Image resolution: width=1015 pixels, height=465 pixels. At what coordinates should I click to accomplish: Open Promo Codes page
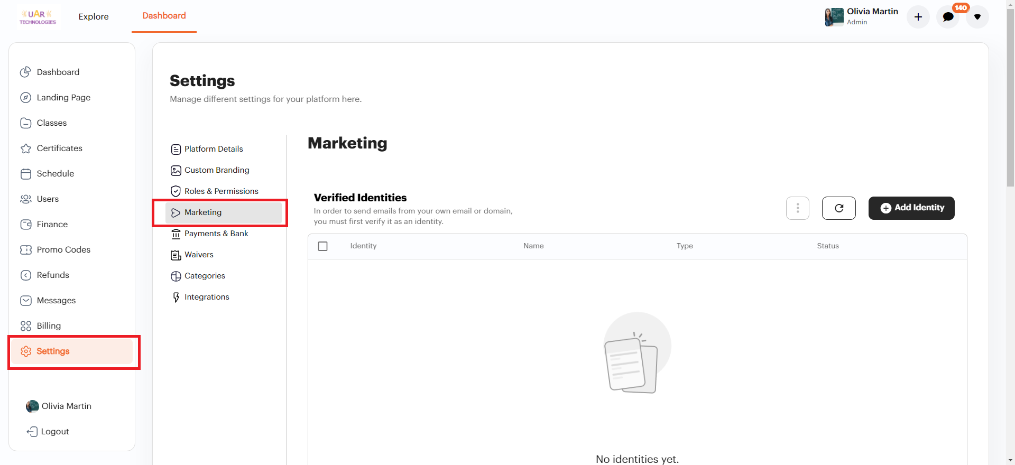tap(63, 249)
